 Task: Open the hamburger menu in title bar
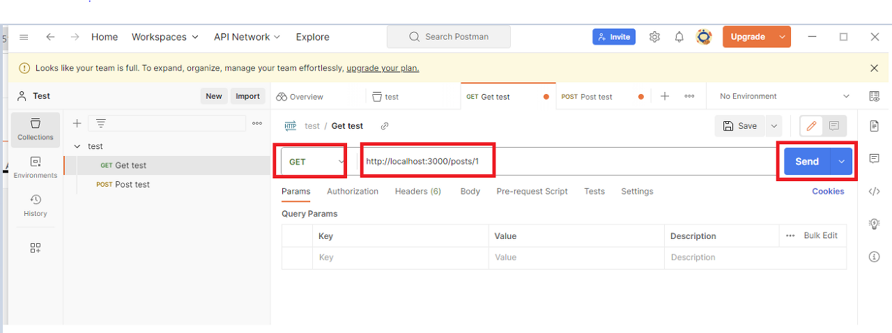coord(24,37)
